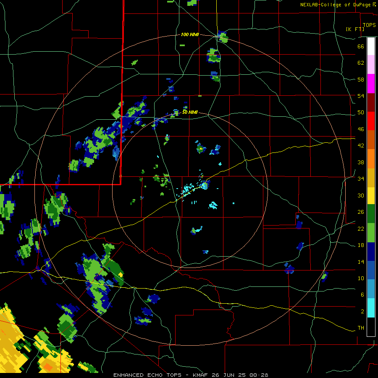Select the 46 legend value
This screenshot has height=378, width=378.
[361, 129]
